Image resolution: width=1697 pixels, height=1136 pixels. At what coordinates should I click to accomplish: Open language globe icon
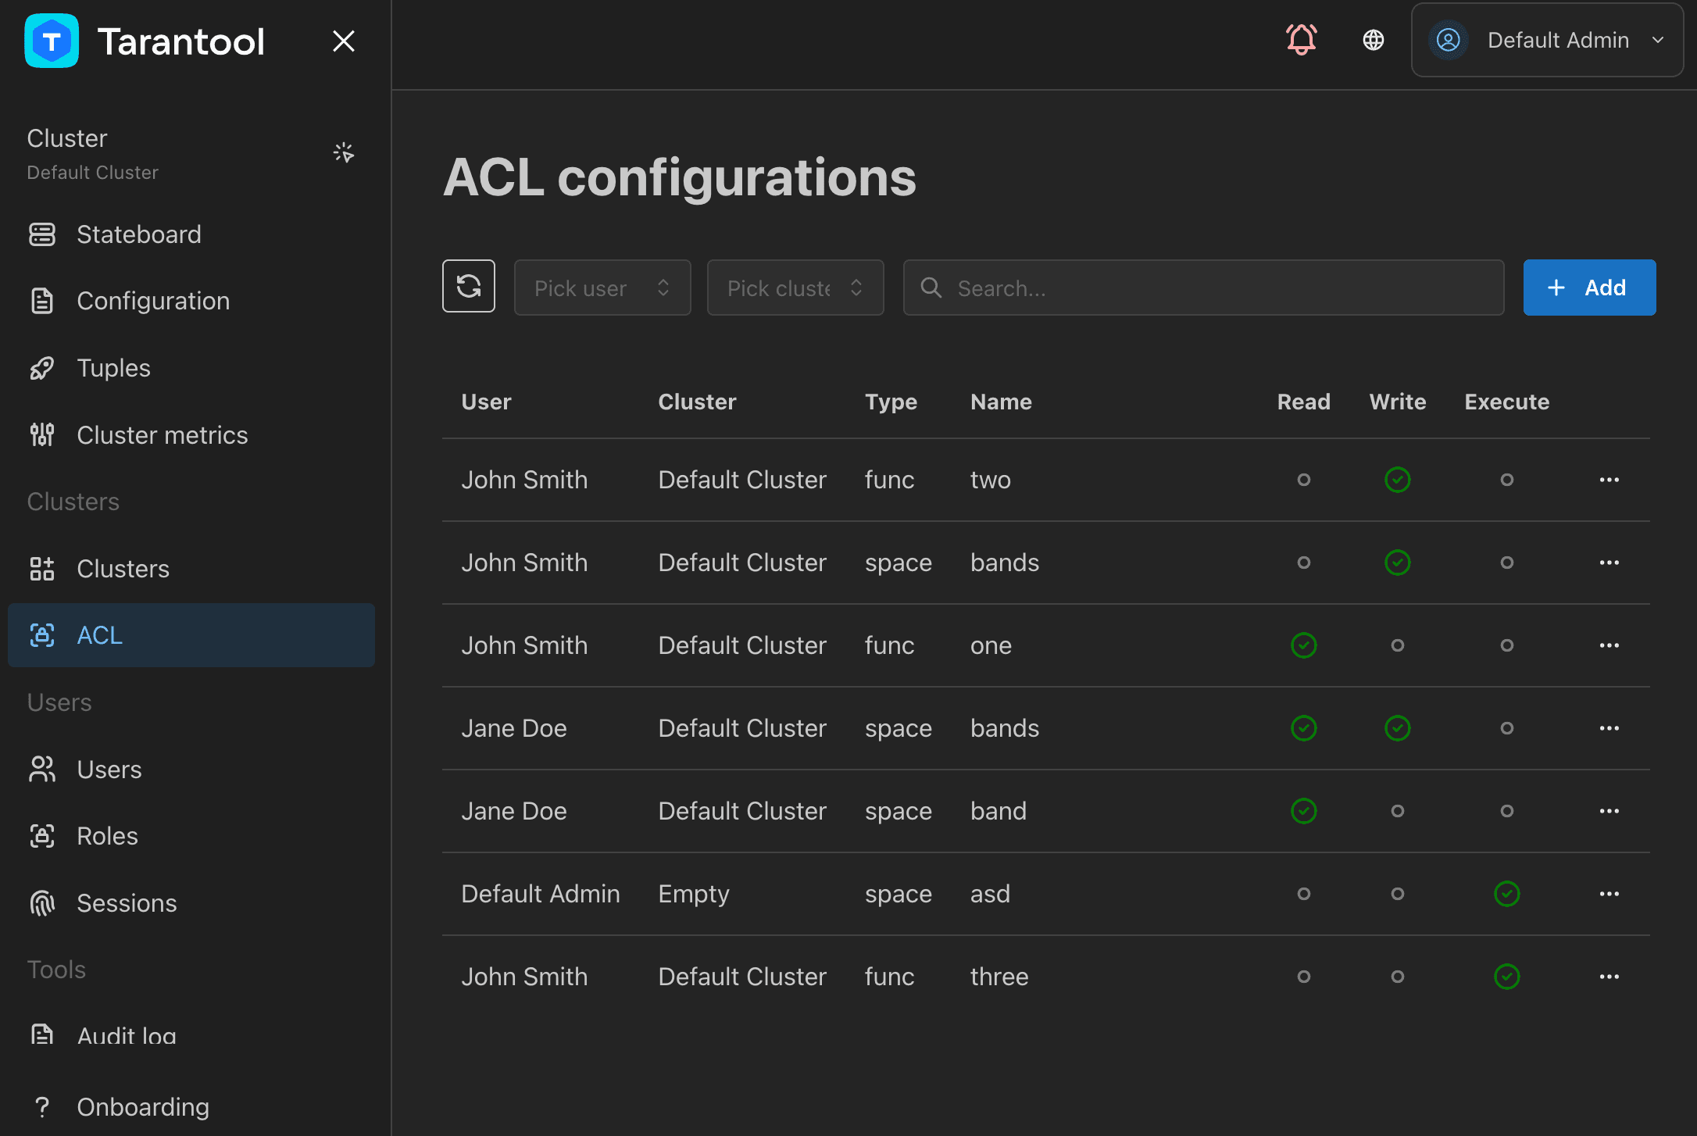(x=1374, y=40)
